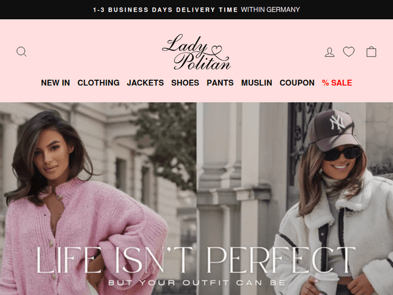Open the CLOTHING category
This screenshot has width=393, height=295.
point(99,83)
